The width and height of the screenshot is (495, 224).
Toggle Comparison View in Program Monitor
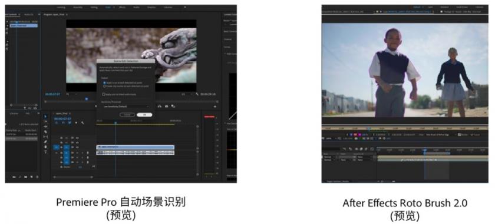[x=173, y=106]
